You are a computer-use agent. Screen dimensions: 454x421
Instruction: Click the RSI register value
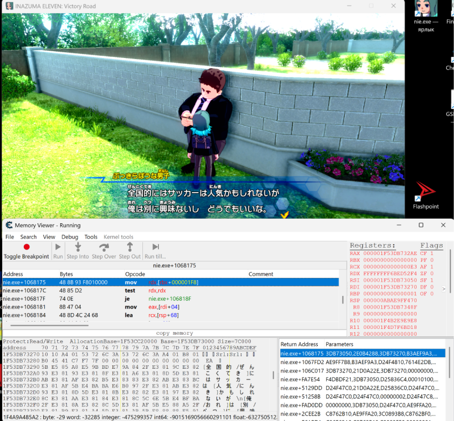390,280
